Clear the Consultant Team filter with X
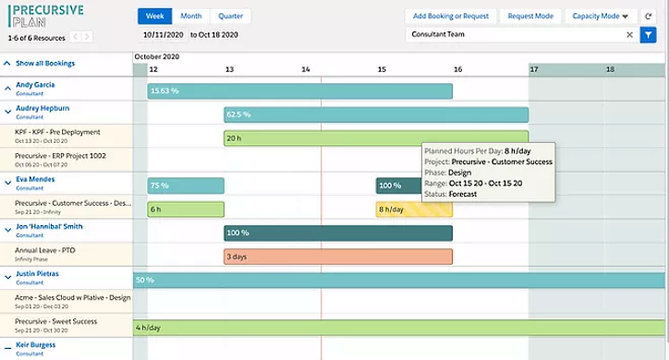 (630, 35)
